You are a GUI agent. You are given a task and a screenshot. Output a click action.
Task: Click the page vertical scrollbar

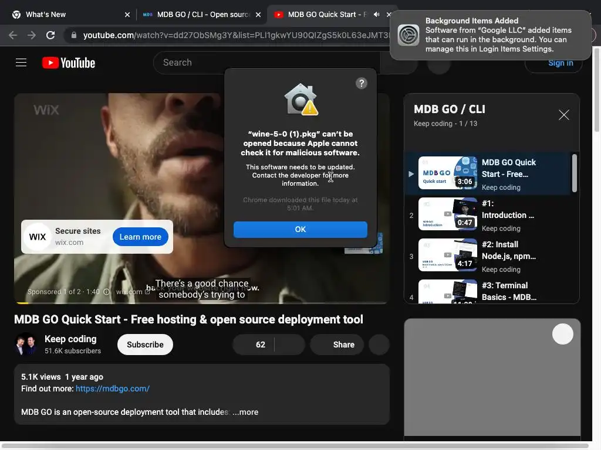point(597,90)
